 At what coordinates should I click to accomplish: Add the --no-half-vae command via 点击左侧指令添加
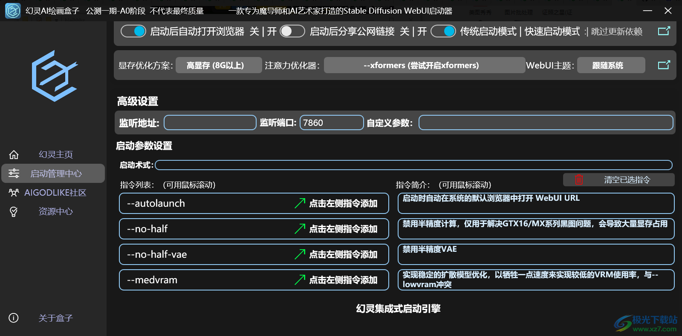pos(343,254)
